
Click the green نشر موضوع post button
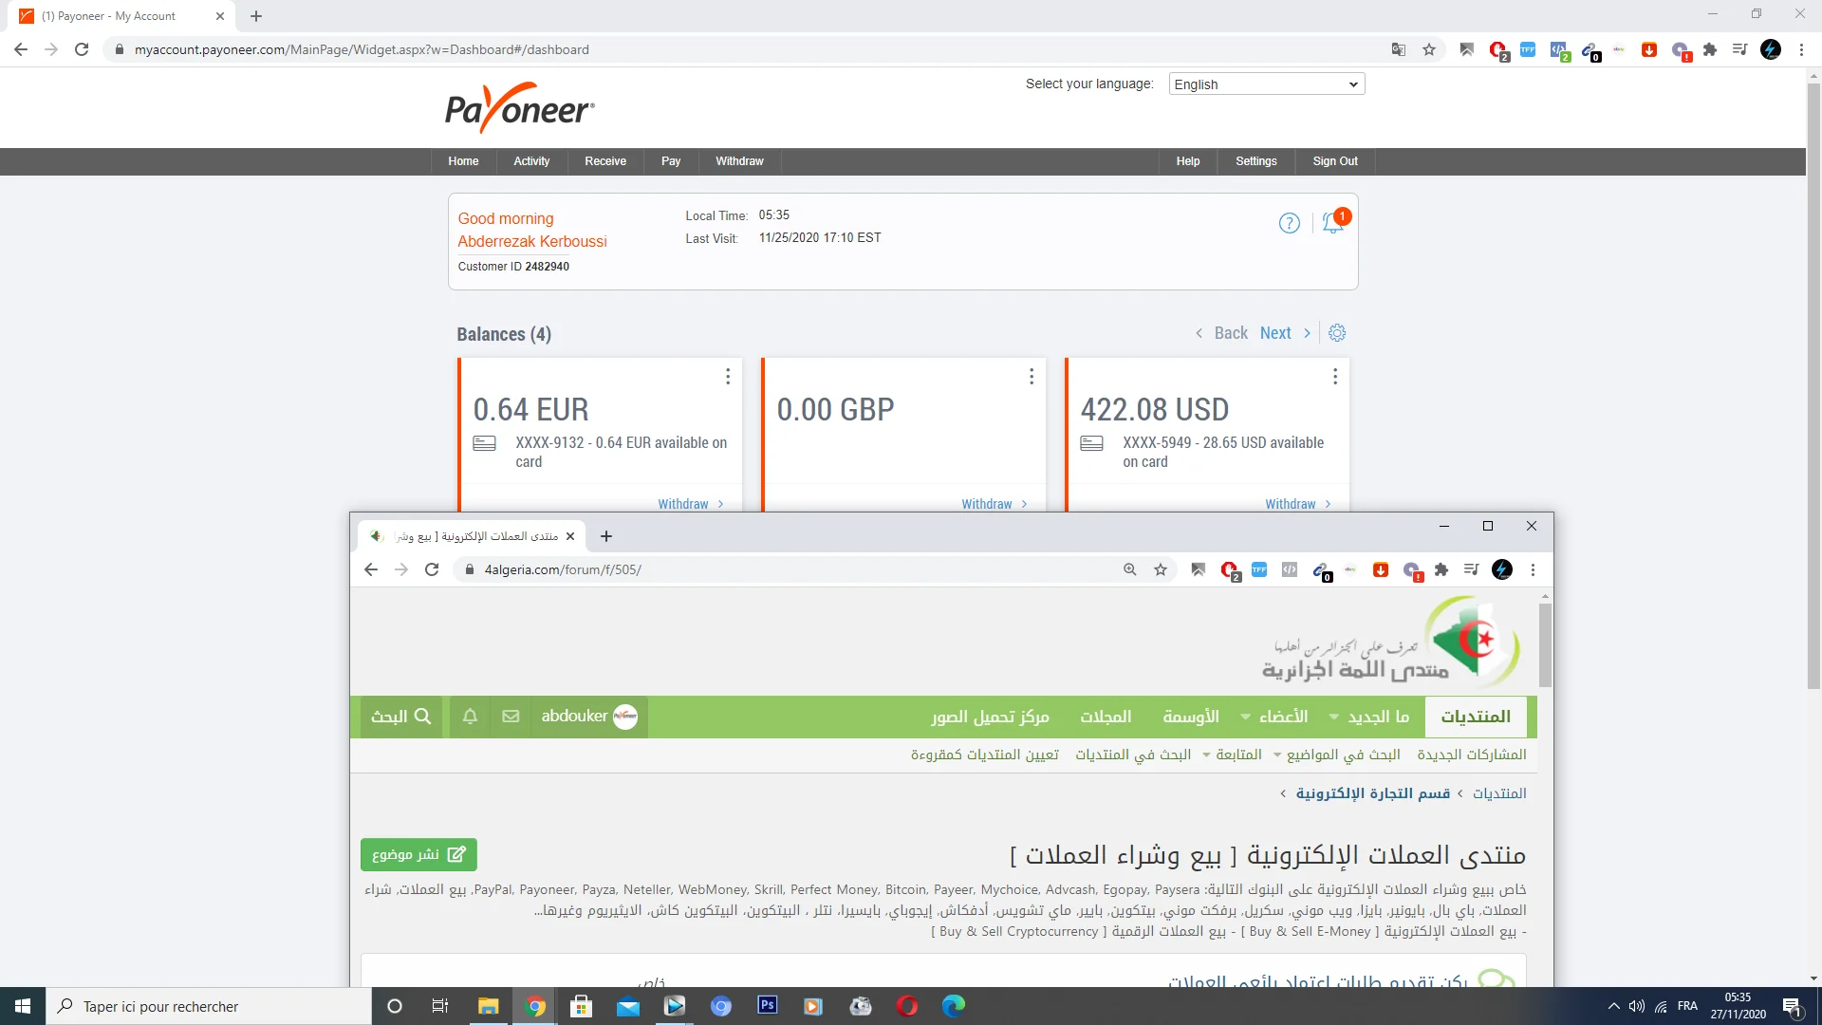[x=418, y=854]
